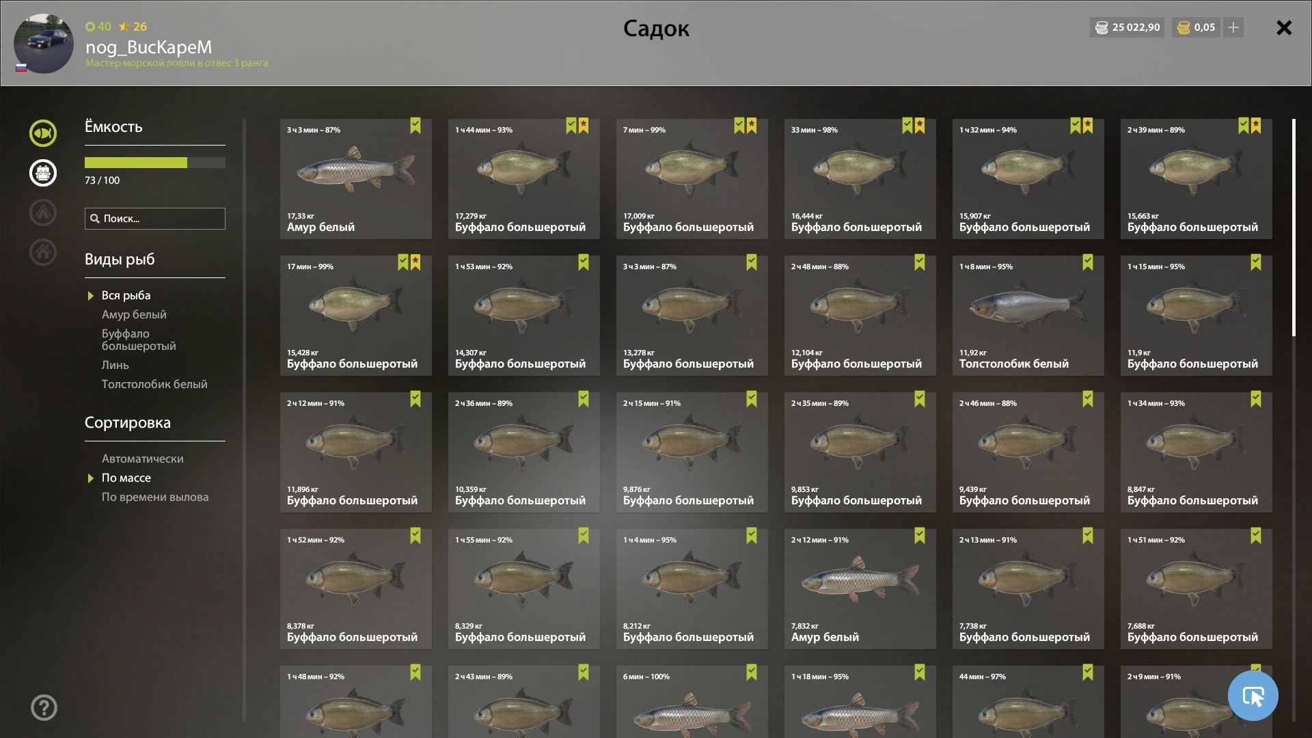This screenshot has height=738, width=1312.
Task: Filter fish list by Линь
Action: pyautogui.click(x=115, y=365)
